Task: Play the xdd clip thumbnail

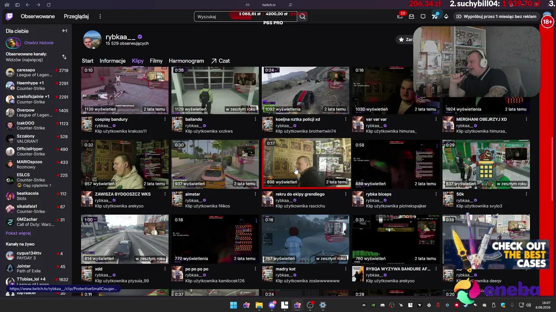Action: click(x=125, y=239)
